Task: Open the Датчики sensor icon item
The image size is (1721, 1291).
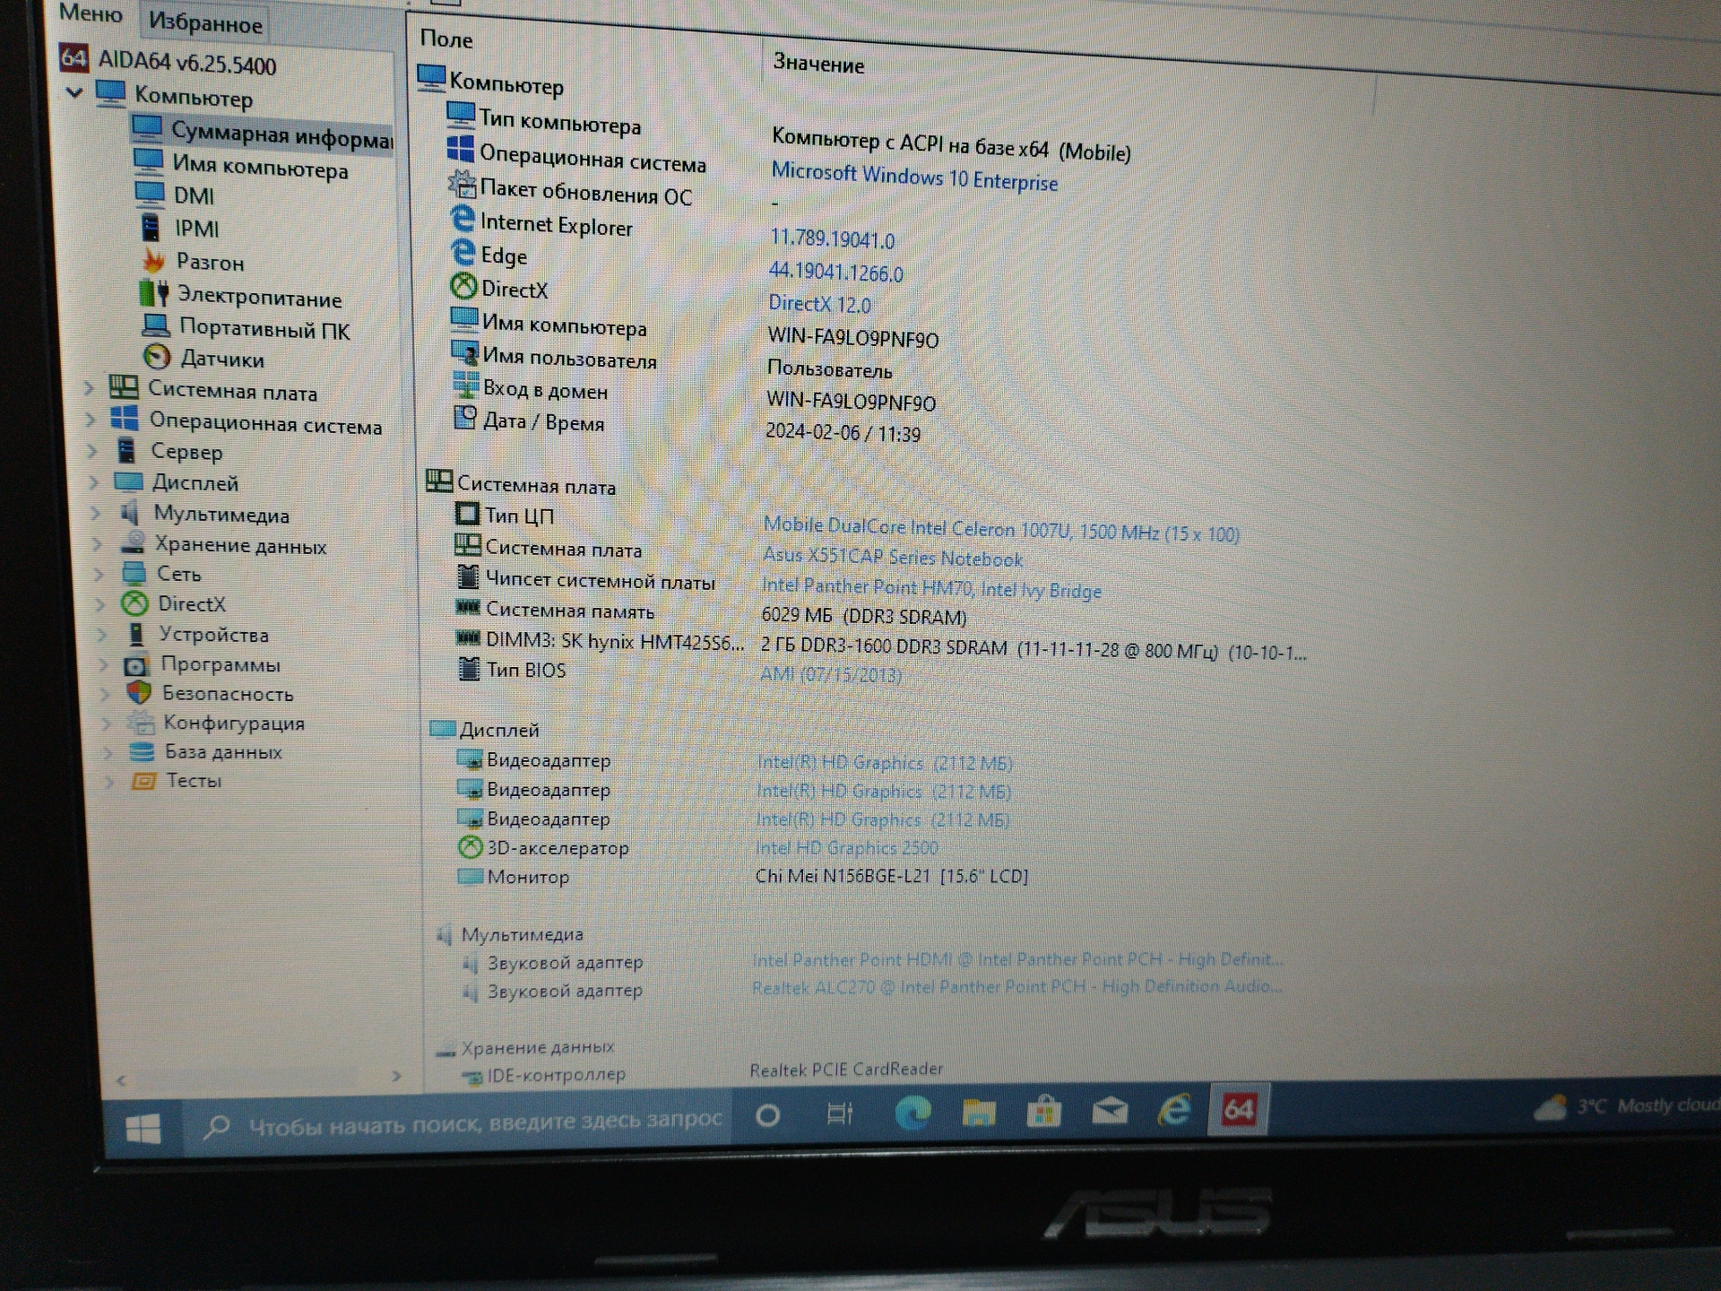Action: [157, 357]
